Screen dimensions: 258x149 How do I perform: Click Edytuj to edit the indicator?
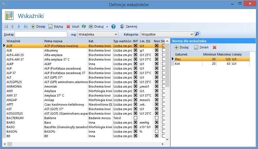point(56,26)
